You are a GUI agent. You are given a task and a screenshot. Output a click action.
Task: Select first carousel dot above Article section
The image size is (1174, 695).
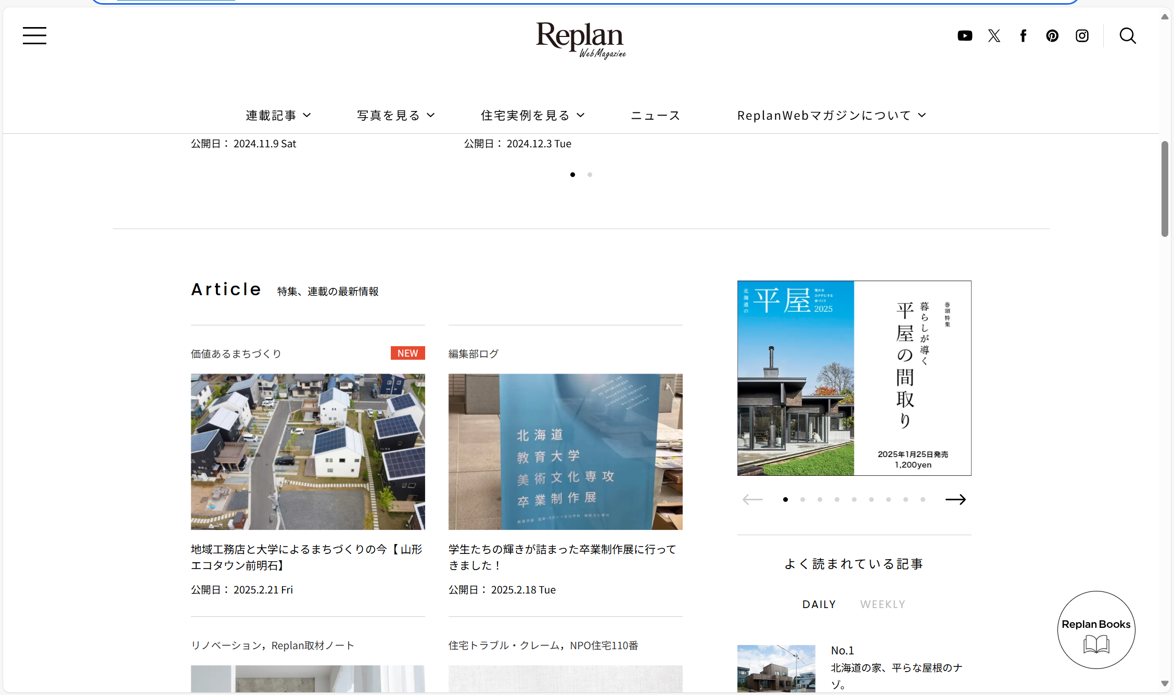pos(572,175)
